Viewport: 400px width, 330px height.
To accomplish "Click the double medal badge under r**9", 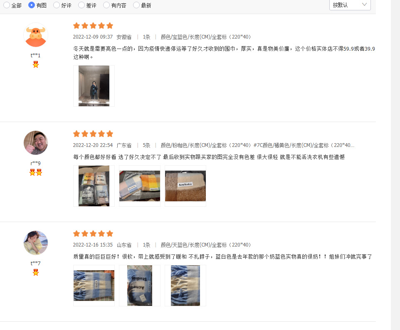I will pyautogui.click(x=36, y=172).
